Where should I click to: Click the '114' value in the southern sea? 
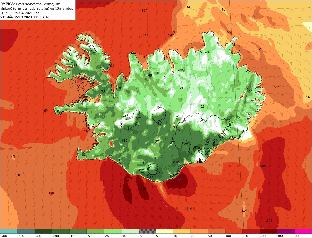point(189,209)
